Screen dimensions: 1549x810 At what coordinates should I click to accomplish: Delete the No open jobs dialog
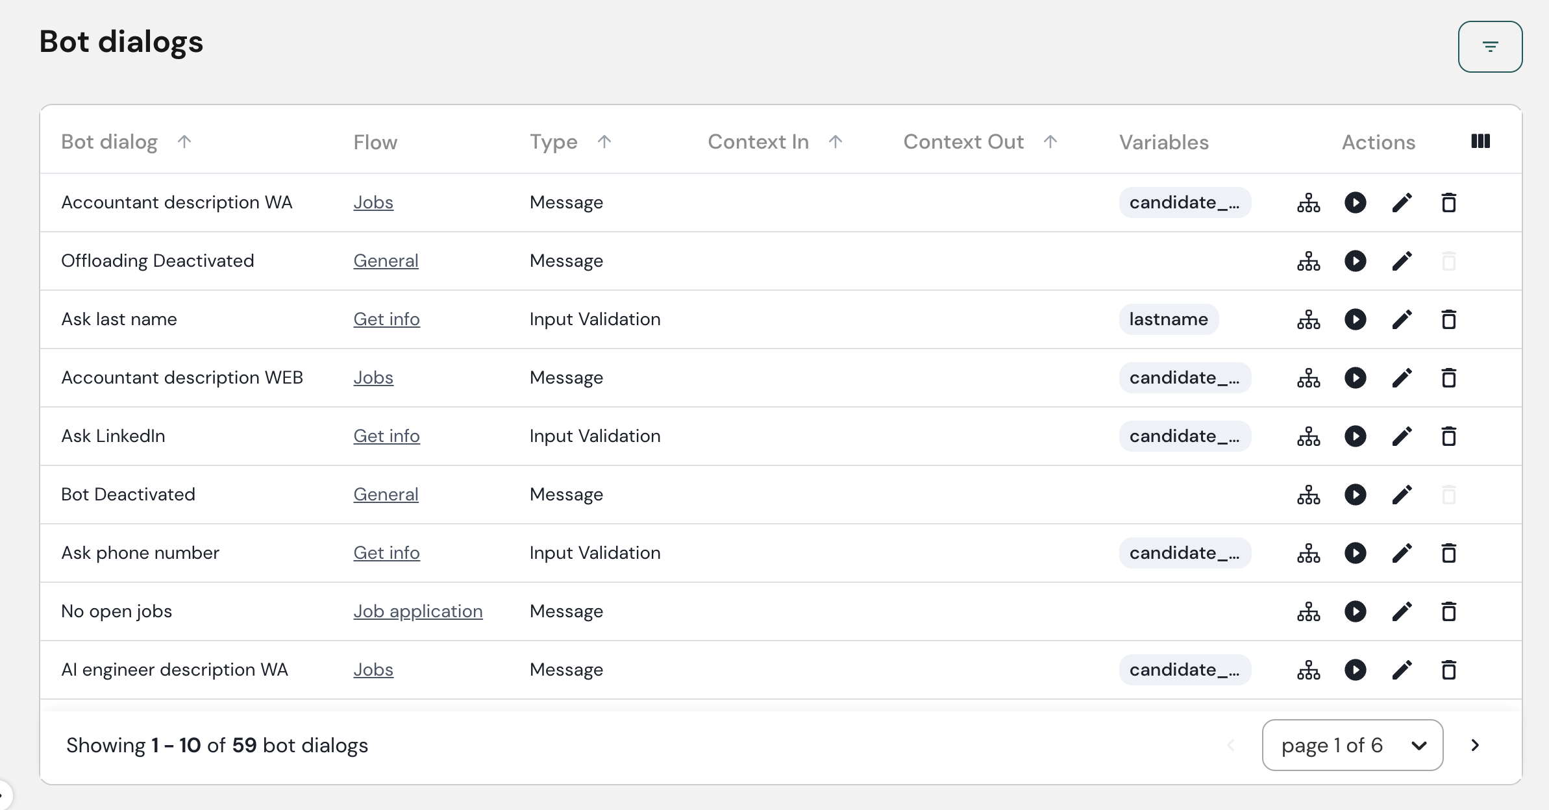pos(1448,612)
